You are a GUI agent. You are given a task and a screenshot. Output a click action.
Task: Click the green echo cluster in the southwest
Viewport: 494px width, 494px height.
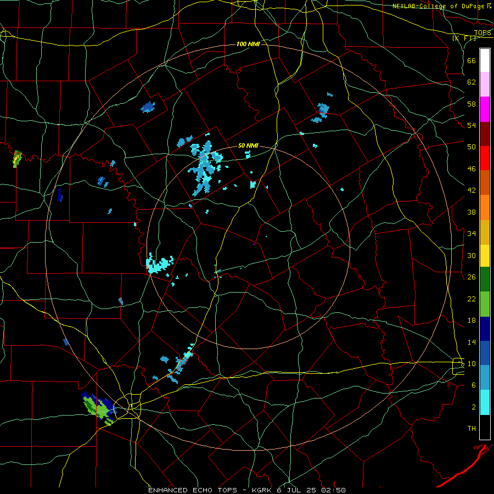tap(99, 408)
